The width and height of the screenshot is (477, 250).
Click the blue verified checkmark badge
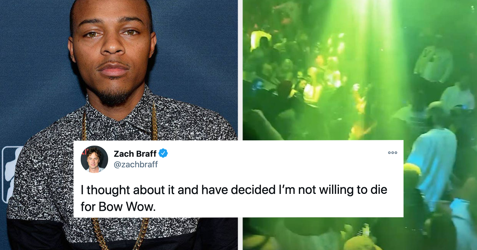tap(163, 153)
